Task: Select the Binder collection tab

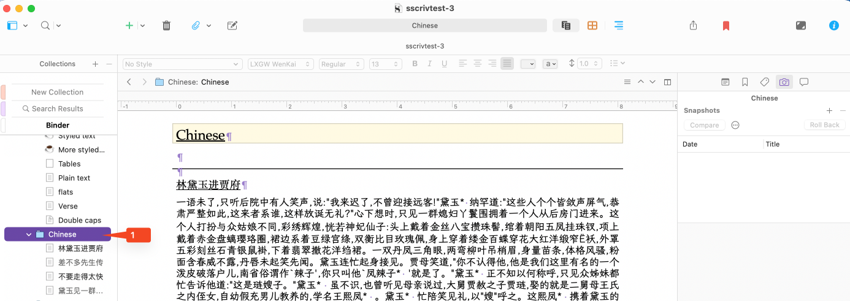Action: (x=57, y=125)
